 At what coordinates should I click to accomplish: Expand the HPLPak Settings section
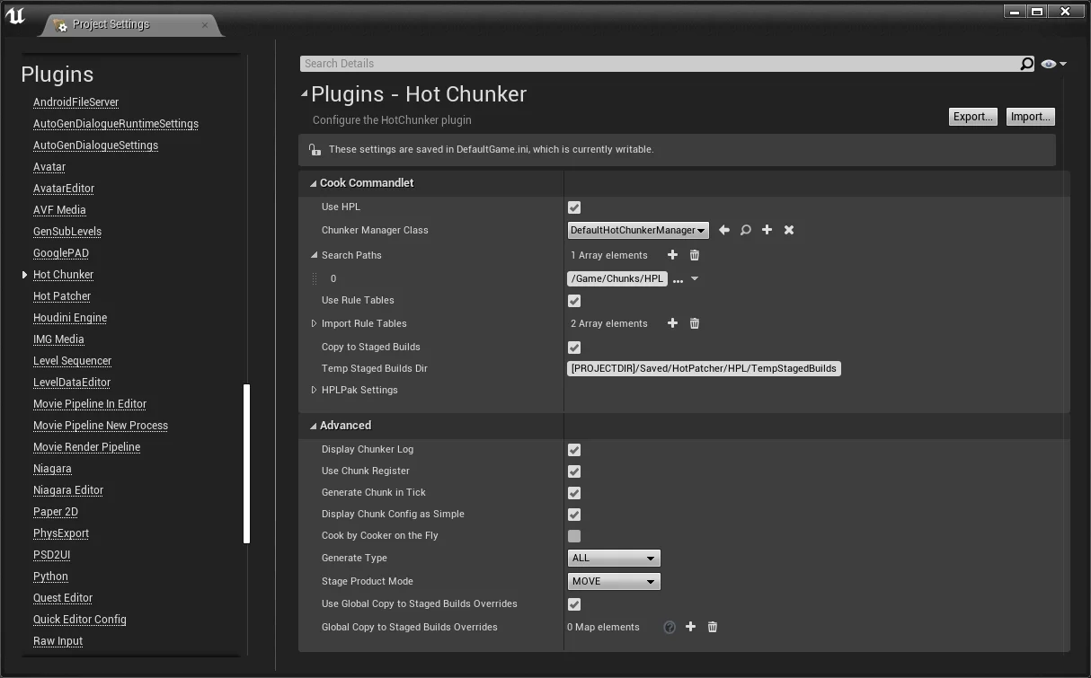point(314,390)
